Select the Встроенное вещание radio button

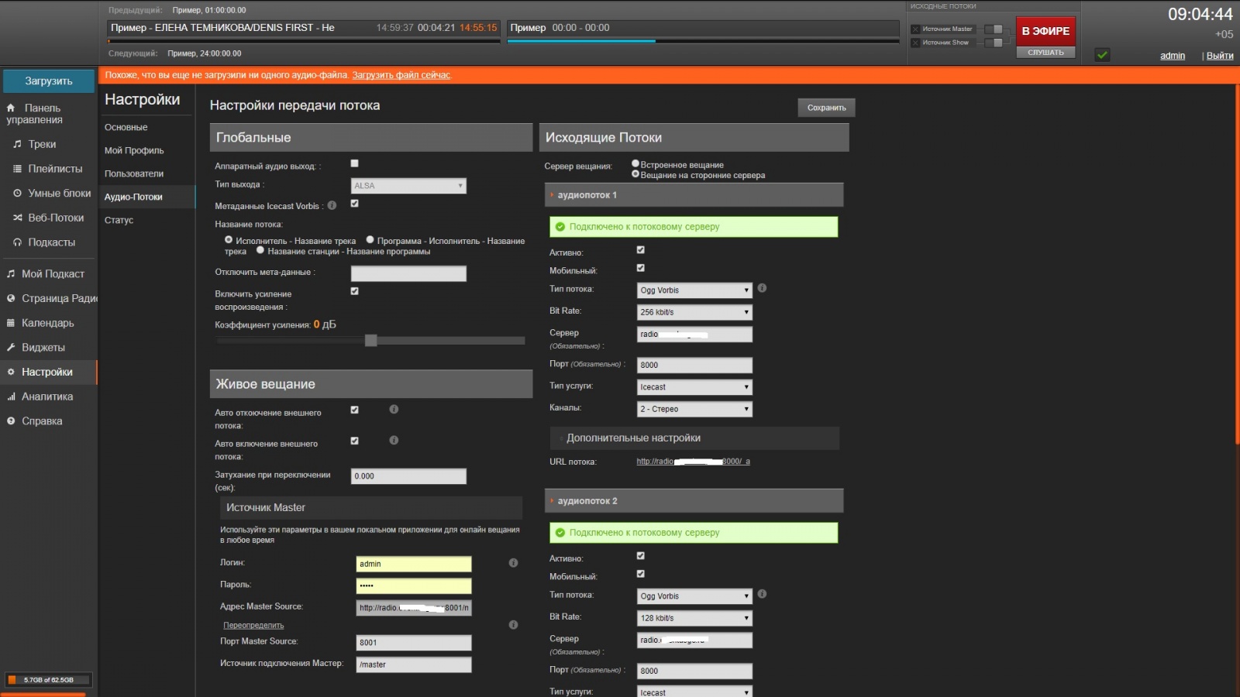(635, 163)
